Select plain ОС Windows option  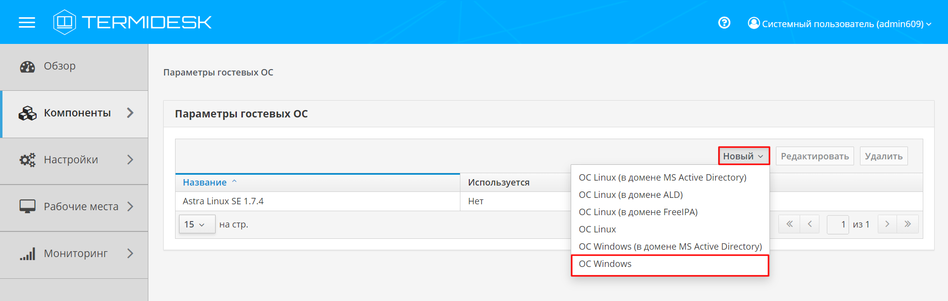click(670, 264)
